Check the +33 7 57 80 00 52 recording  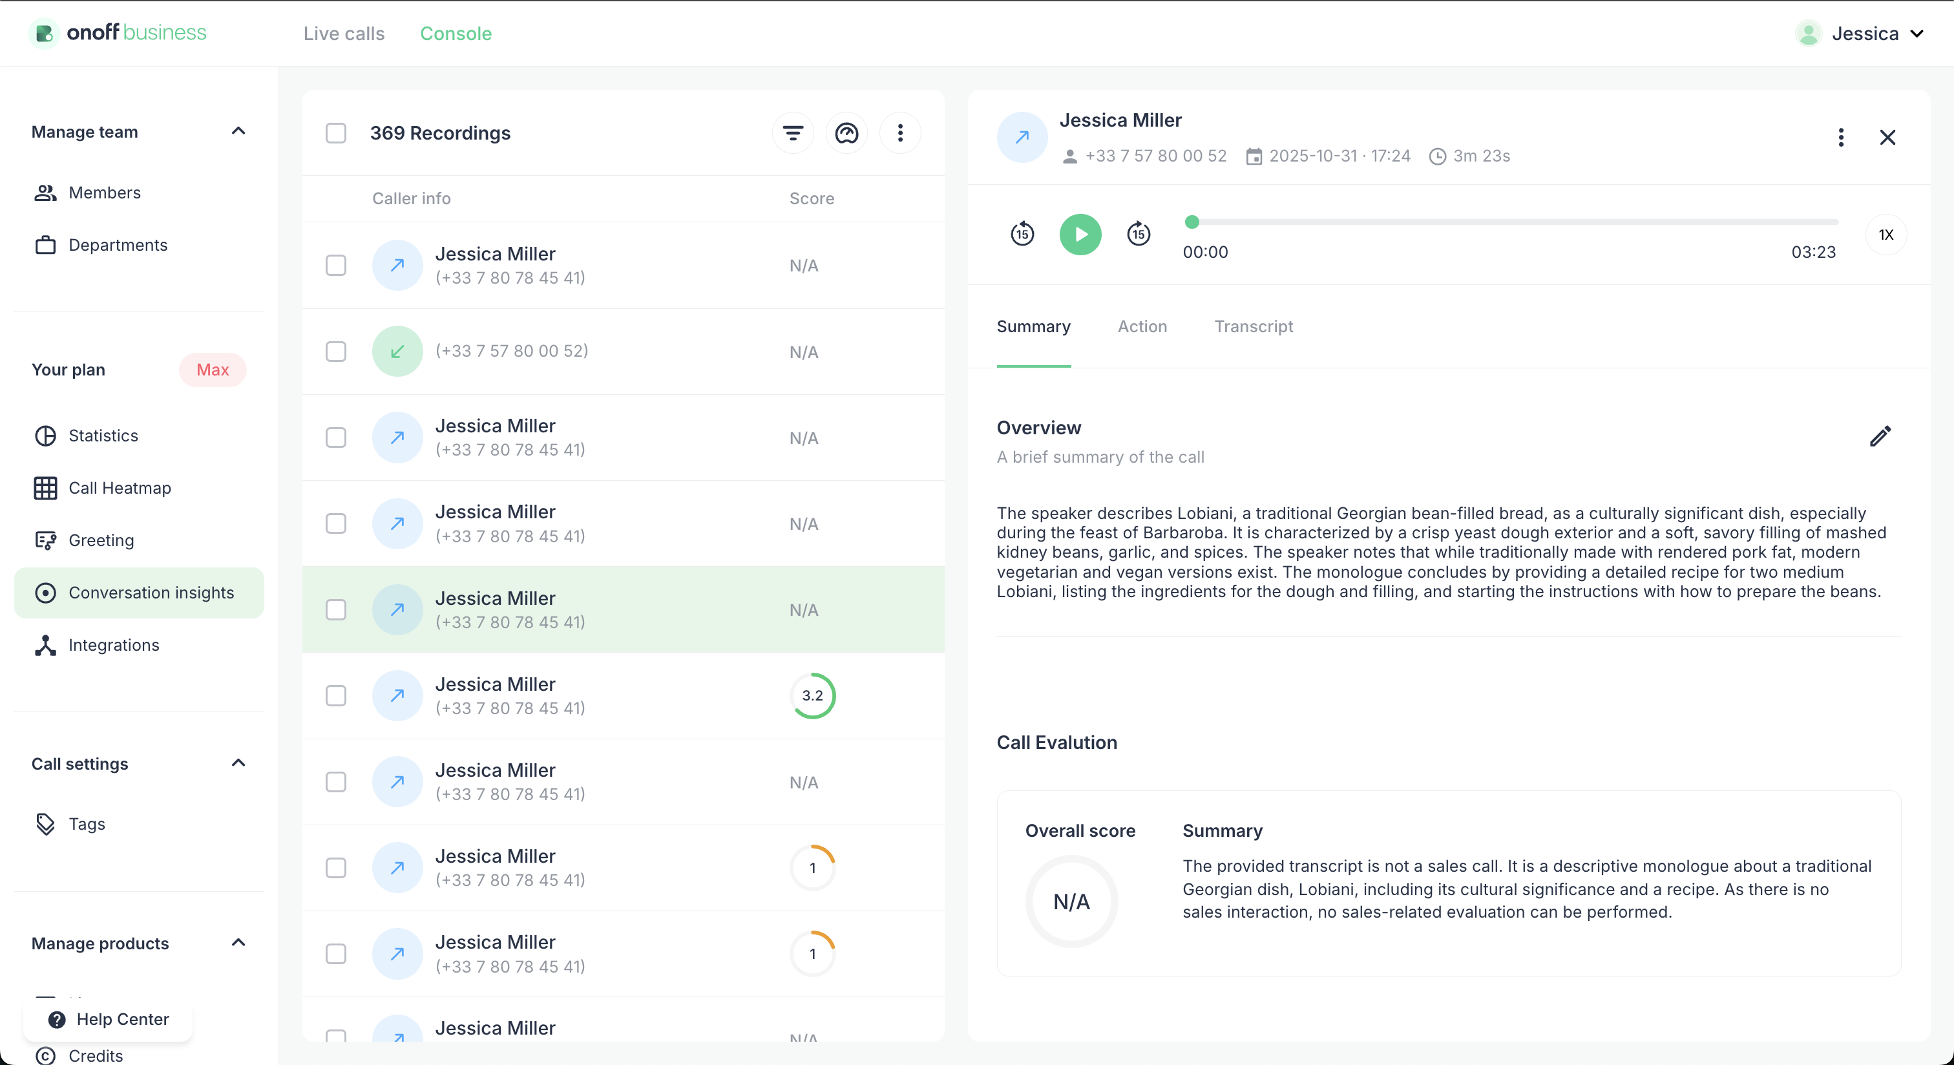tap(335, 351)
